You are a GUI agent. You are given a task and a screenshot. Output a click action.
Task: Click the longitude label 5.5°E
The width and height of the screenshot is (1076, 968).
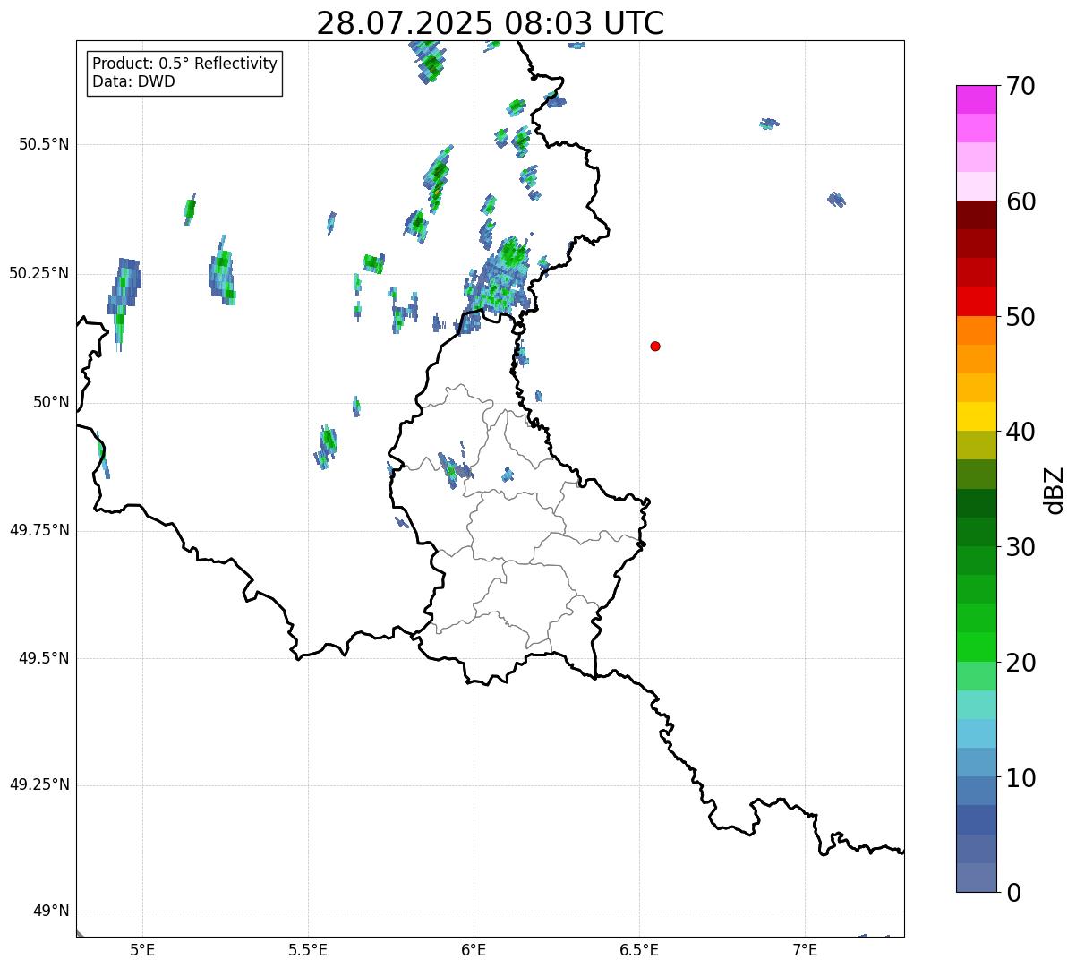(x=308, y=951)
